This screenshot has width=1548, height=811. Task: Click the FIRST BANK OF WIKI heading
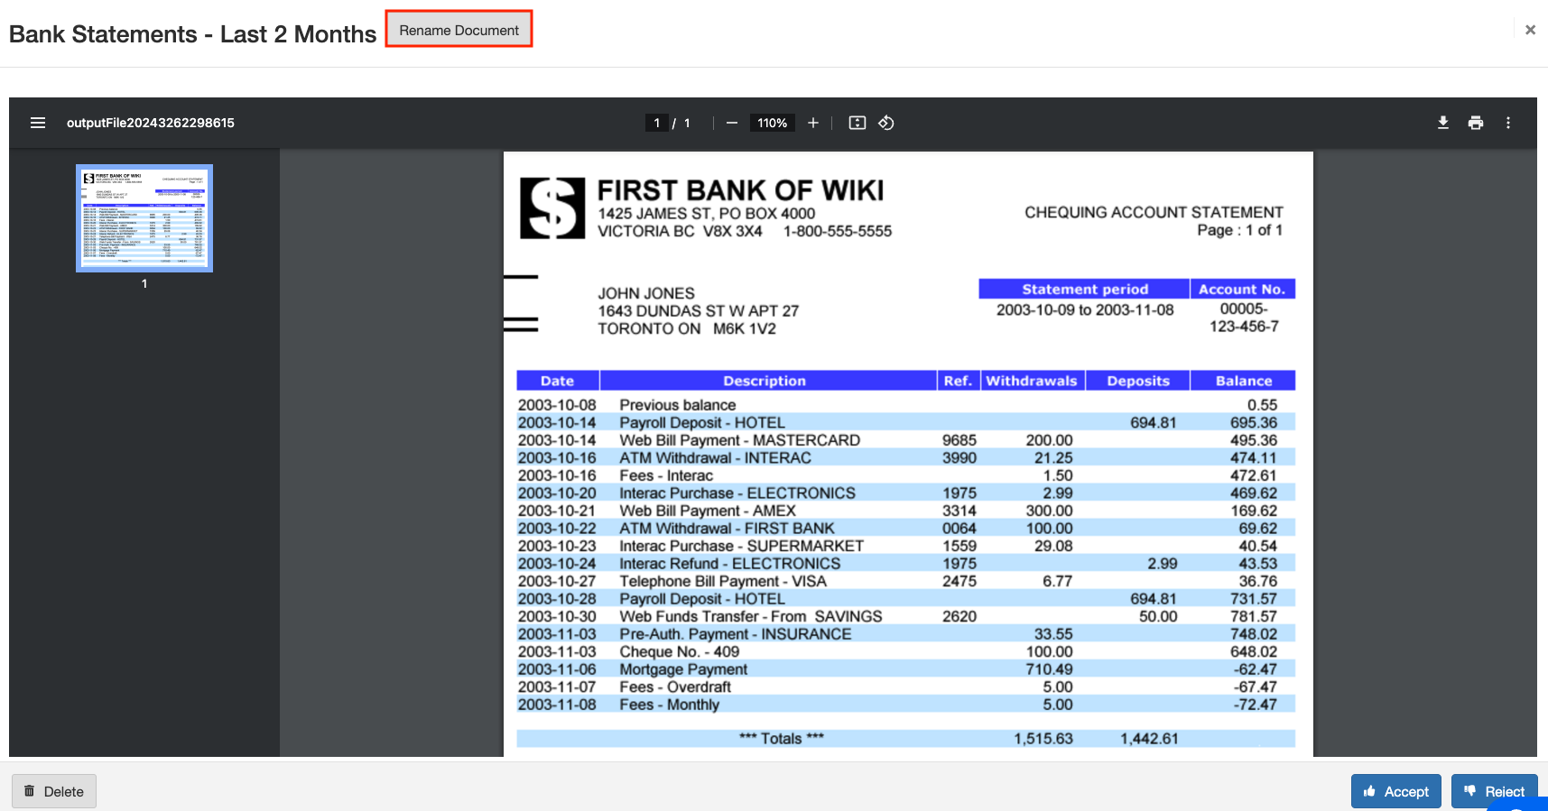coord(740,190)
